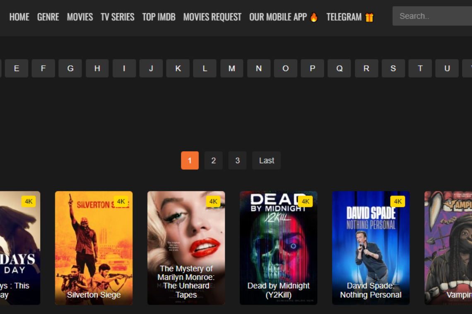Jump to the Last page
The height and width of the screenshot is (314, 472).
coord(266,160)
